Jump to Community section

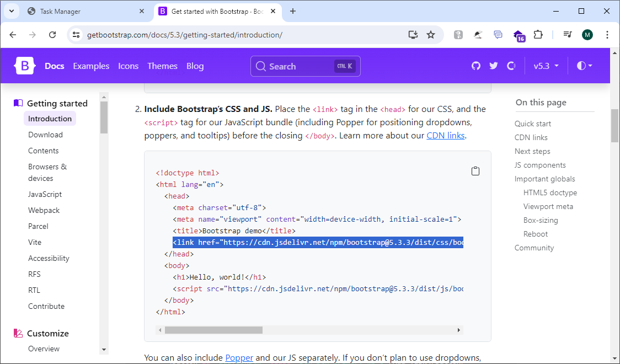pyautogui.click(x=534, y=248)
